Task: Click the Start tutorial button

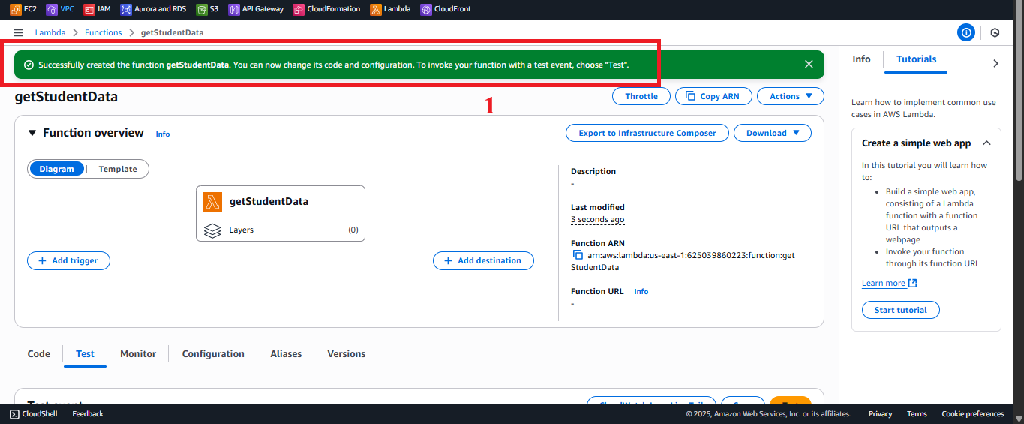Action: click(x=901, y=310)
